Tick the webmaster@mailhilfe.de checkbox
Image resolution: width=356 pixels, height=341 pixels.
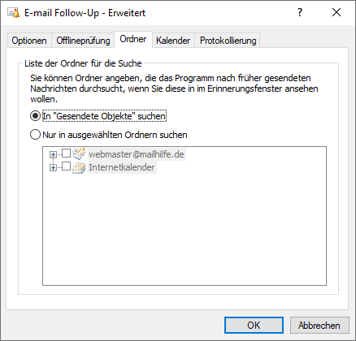click(x=67, y=153)
